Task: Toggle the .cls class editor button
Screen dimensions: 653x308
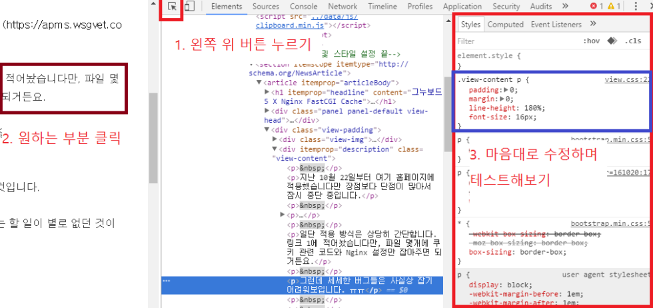Action: (x=633, y=41)
